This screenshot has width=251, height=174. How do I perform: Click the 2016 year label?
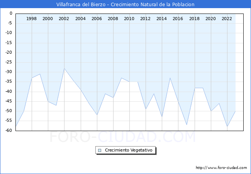pyautogui.click(x=178, y=19)
